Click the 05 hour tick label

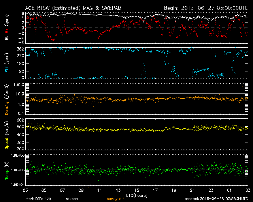pos(44,190)
